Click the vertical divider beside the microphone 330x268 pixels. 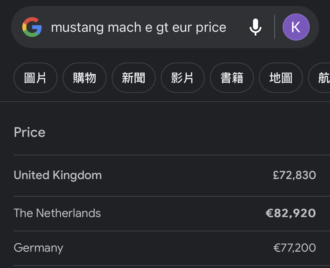tap(274, 27)
